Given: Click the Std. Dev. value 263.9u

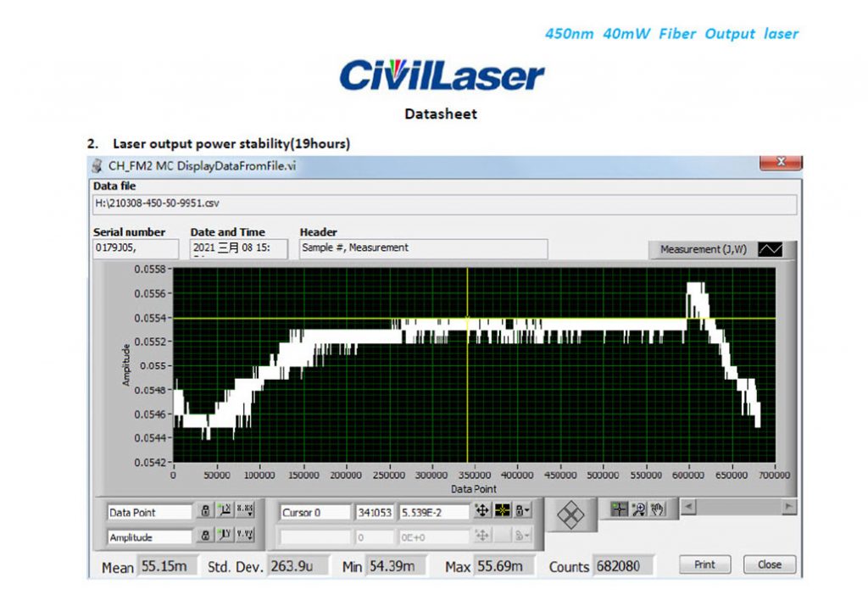Looking at the screenshot, I should [x=298, y=566].
